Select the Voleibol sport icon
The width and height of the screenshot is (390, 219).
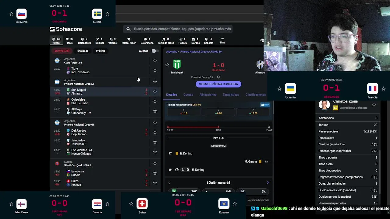[x=113, y=41]
